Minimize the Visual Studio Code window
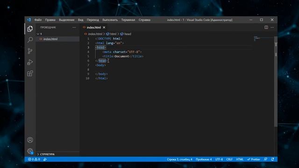 [251, 20]
